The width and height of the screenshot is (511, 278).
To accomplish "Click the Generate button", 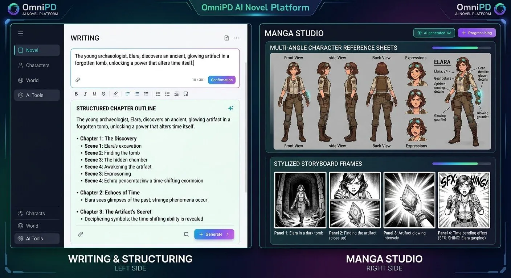I will 214,234.
